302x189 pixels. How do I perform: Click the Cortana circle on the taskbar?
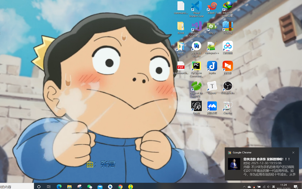tap(39, 187)
